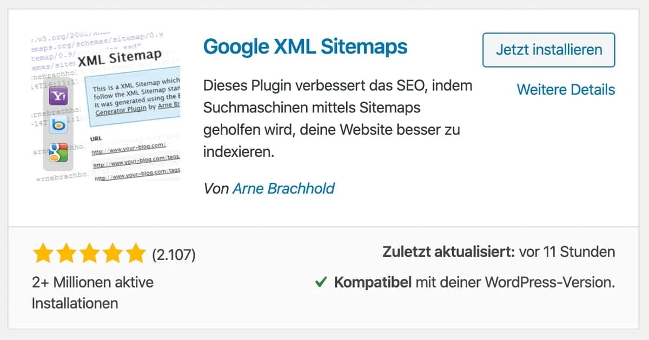Visit author Arne Brachhold's page
The height and width of the screenshot is (340, 649).
(x=283, y=188)
